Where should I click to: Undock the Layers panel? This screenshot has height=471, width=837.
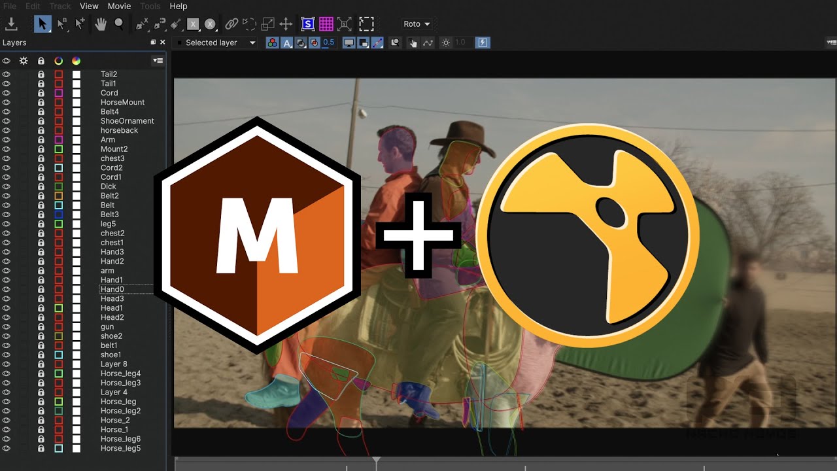tap(153, 43)
